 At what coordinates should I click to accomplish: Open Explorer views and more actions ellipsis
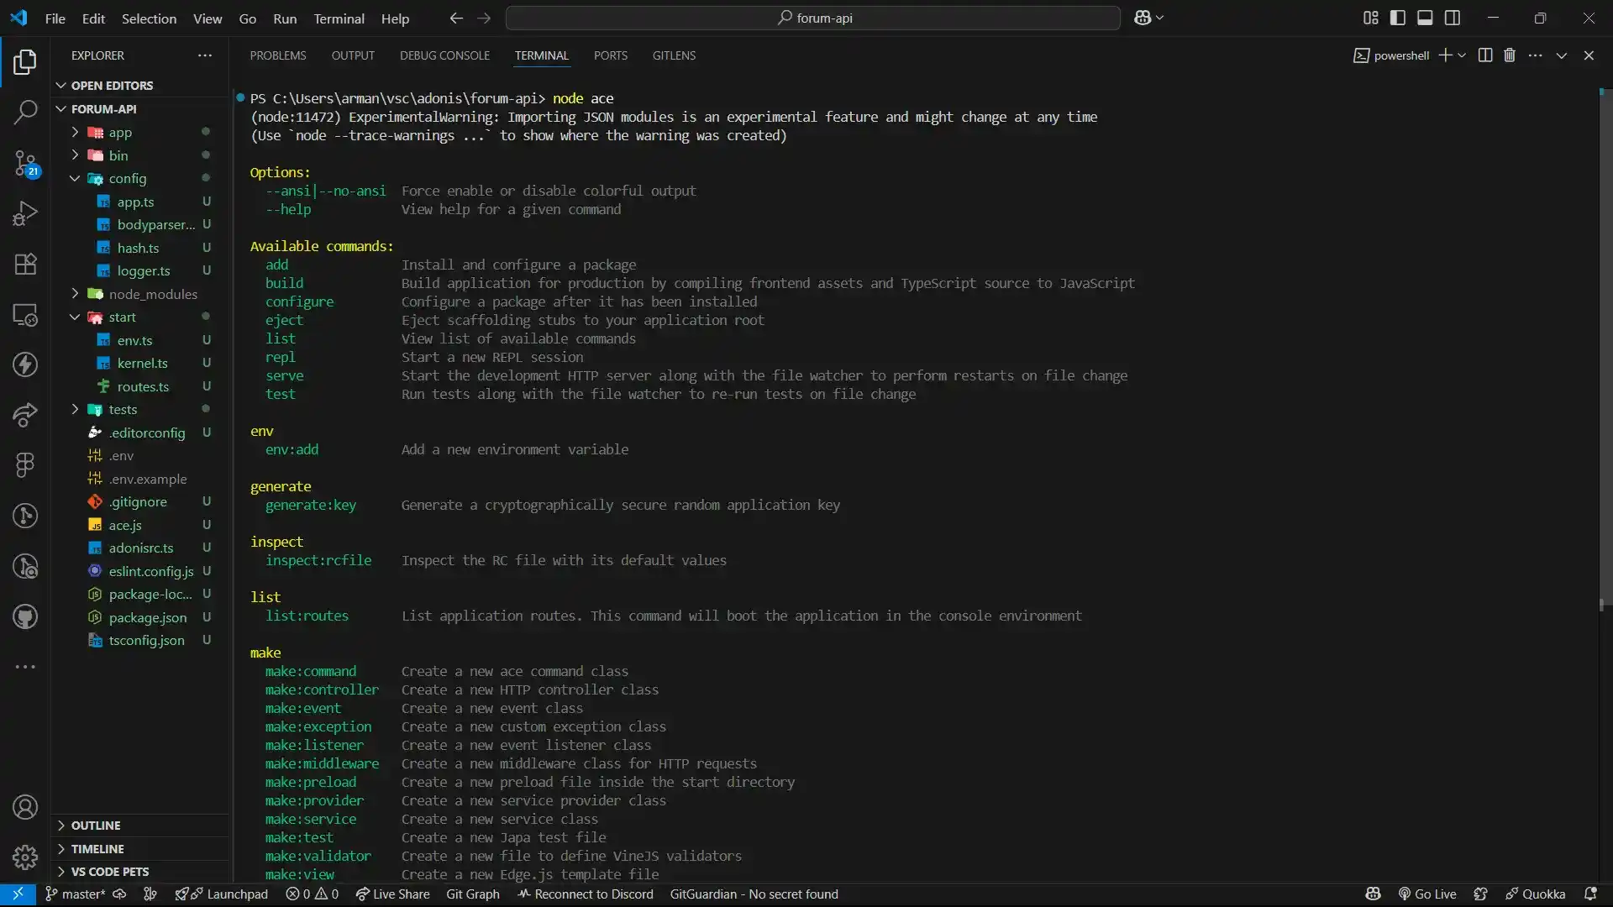[205, 55]
